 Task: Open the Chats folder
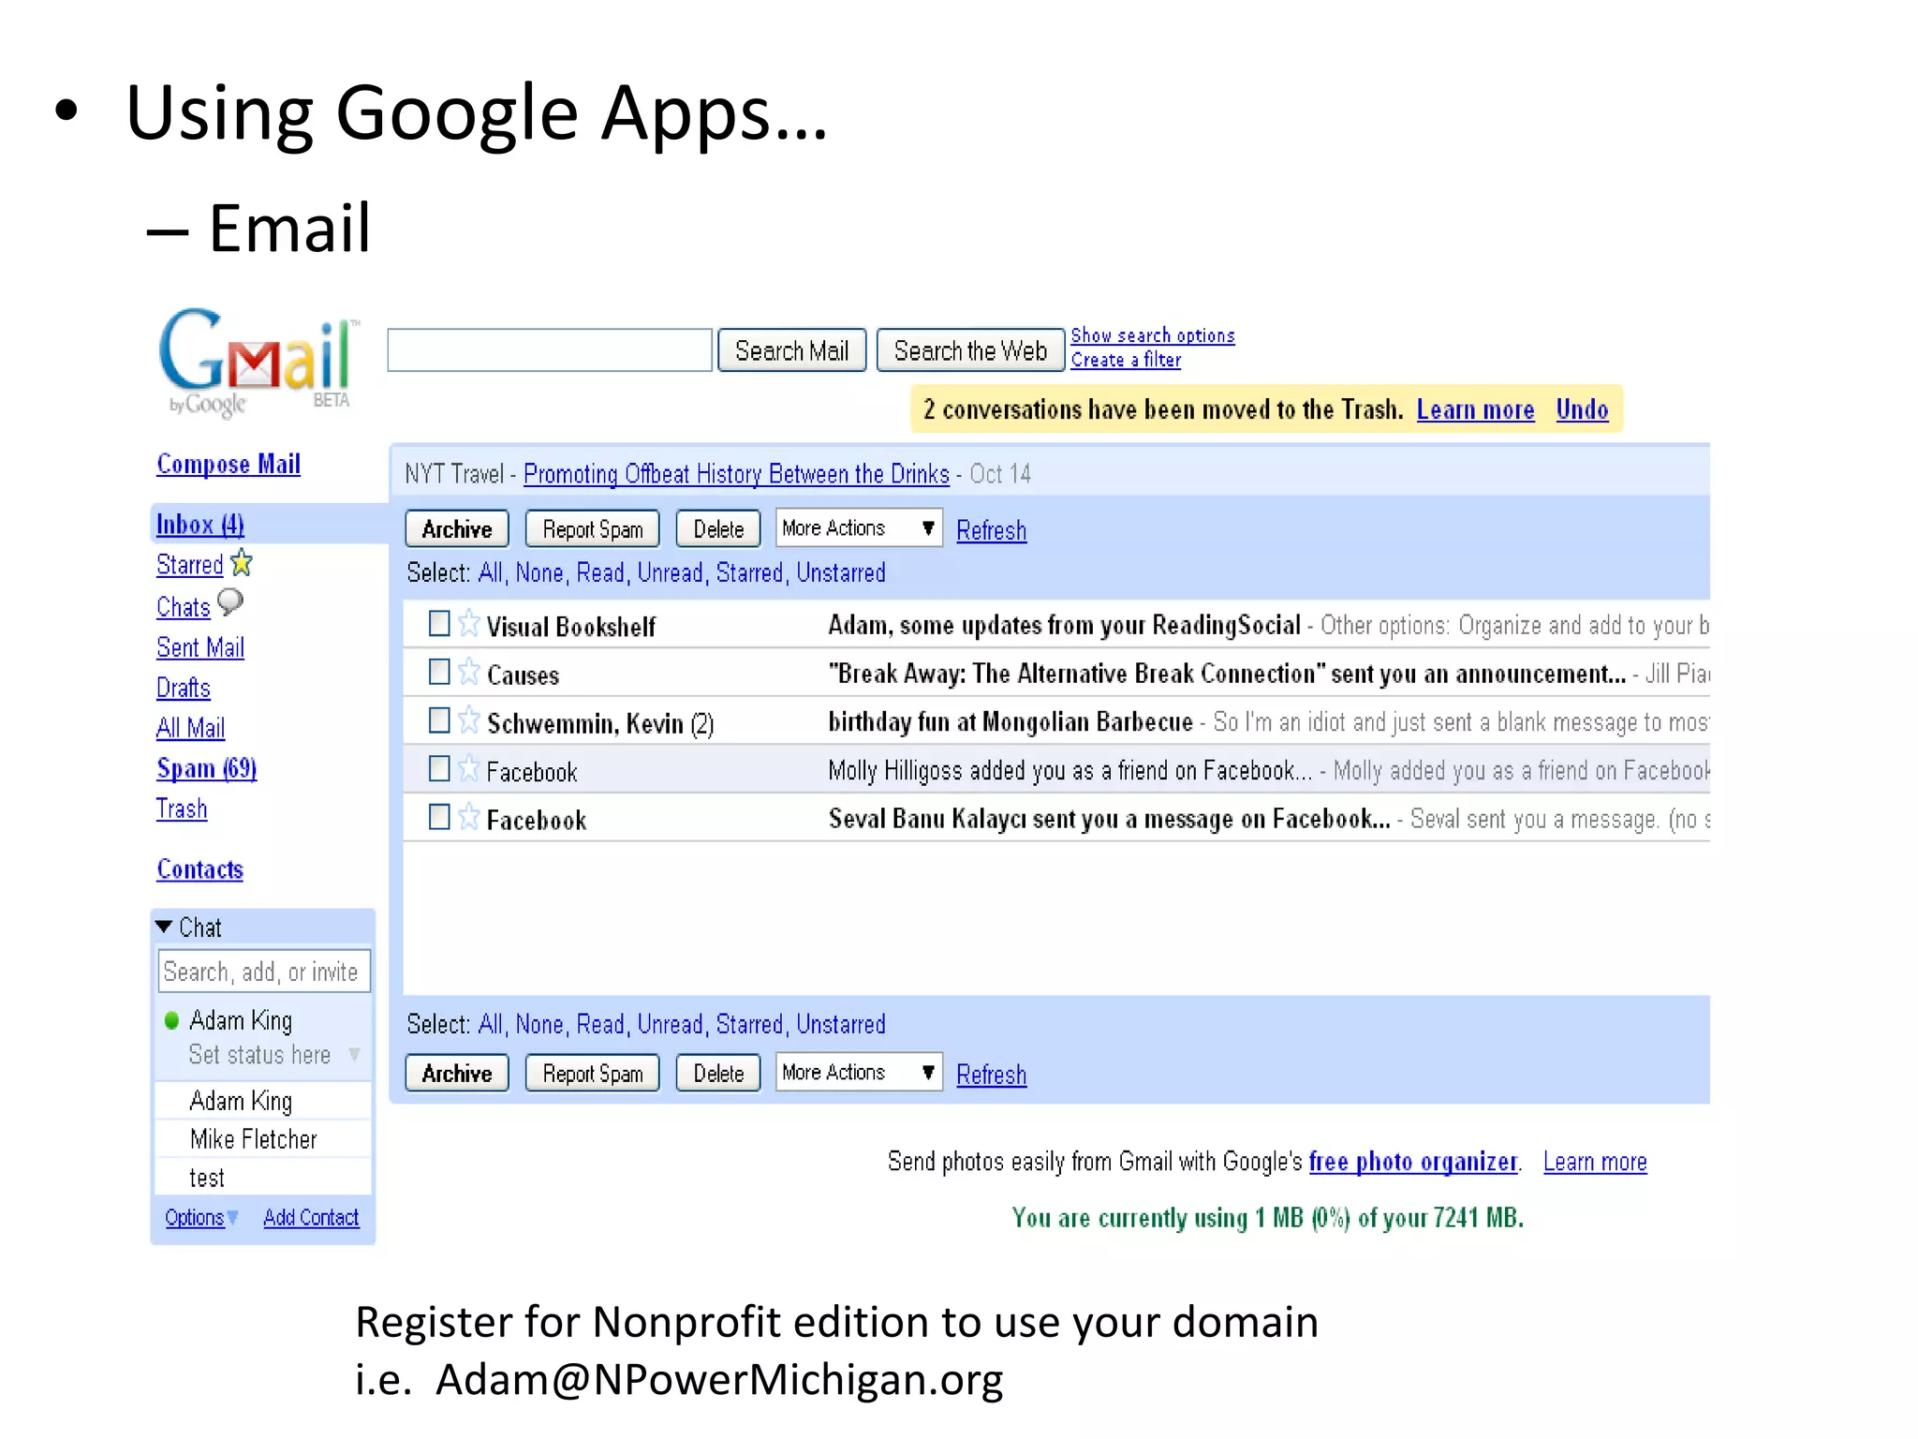point(184,607)
